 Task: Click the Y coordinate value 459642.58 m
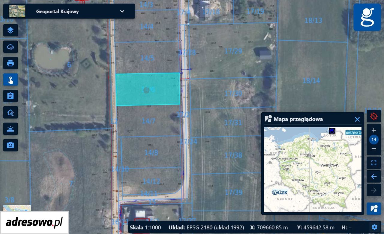316,227
